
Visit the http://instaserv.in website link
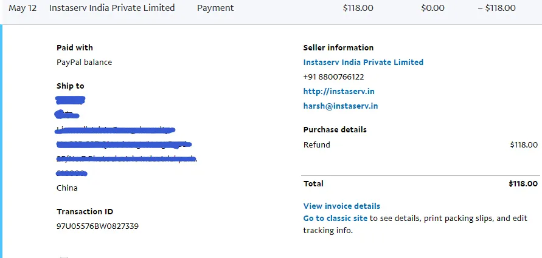[339, 92]
